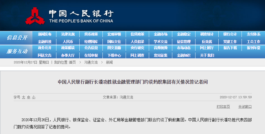Click article timestamp 2020-12-27 13:59:59
Image resolution: width=265 pixels, height=134 pixels.
pos(236,97)
